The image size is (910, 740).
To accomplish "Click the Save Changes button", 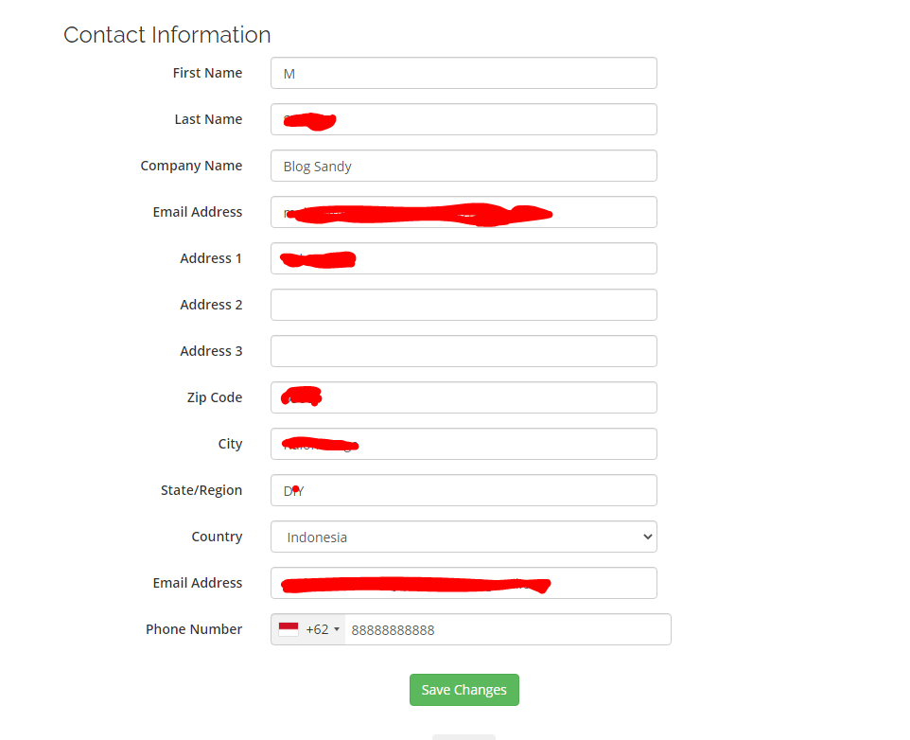I will click(464, 690).
